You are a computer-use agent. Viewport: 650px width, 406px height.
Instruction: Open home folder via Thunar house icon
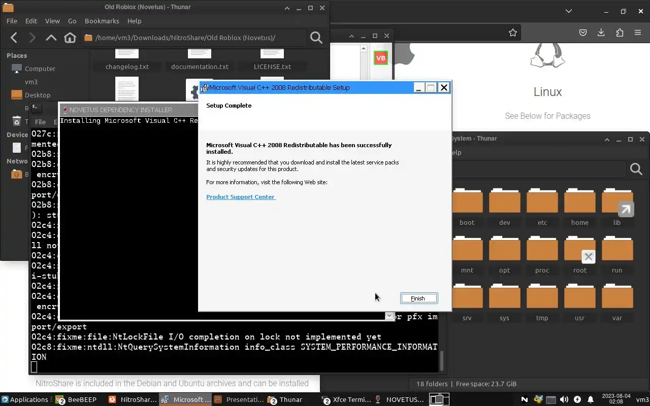pyautogui.click(x=70, y=38)
